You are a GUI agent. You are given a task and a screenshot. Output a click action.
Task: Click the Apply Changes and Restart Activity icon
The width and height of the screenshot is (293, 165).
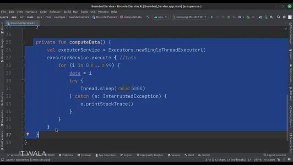coord(217,17)
